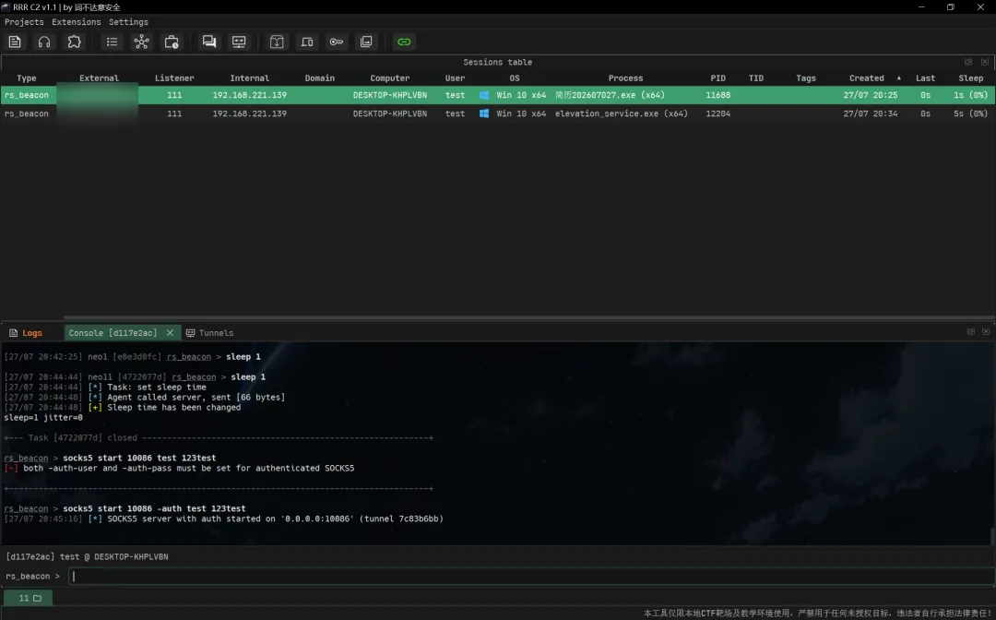The width and height of the screenshot is (996, 620).
Task: Open the targets devices icon
Action: tap(307, 42)
